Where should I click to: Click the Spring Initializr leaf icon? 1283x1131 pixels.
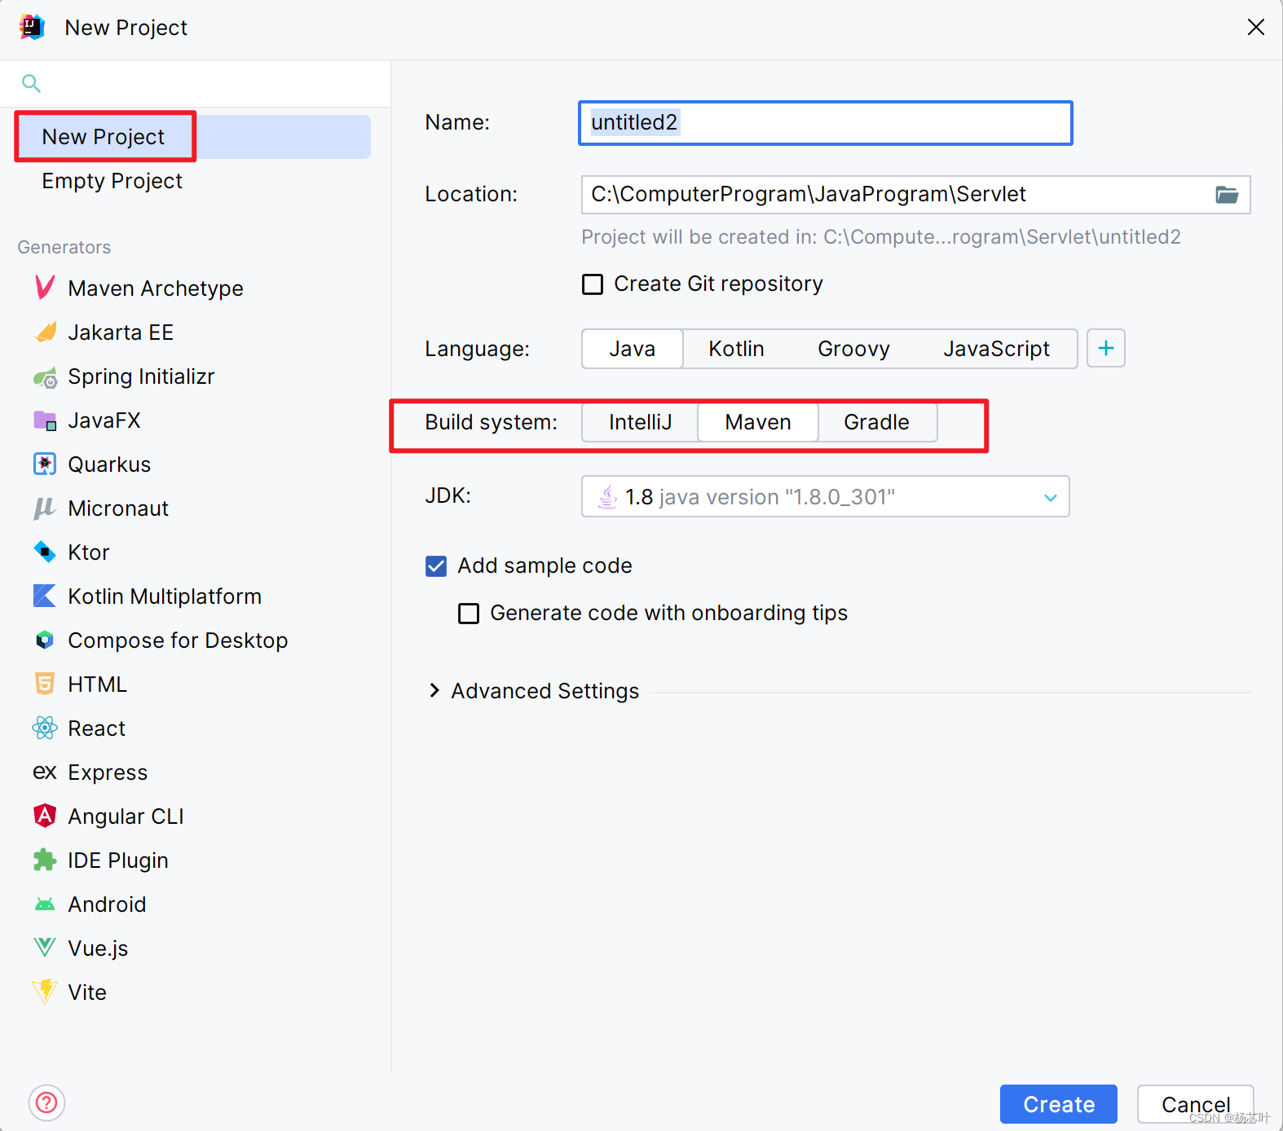pos(45,376)
